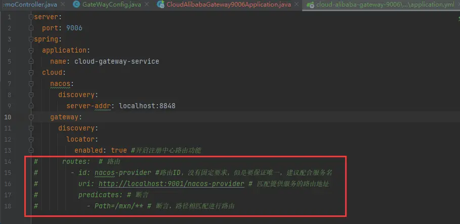Click the application.yml Spring config icon
This screenshot has height=224, width=460.
point(310,5)
